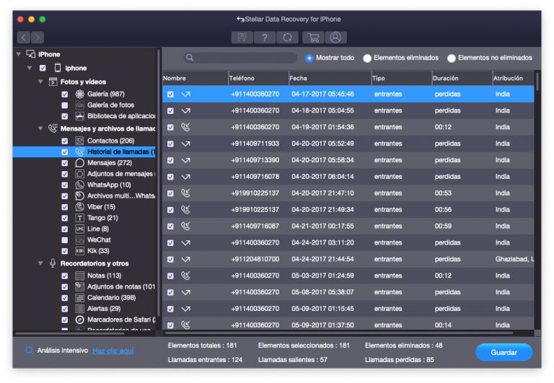Select Elementos no eliminados radio button
Screen dimensions: 554x383
[451, 58]
